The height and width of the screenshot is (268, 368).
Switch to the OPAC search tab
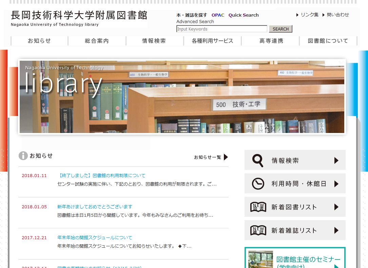pyautogui.click(x=218, y=15)
